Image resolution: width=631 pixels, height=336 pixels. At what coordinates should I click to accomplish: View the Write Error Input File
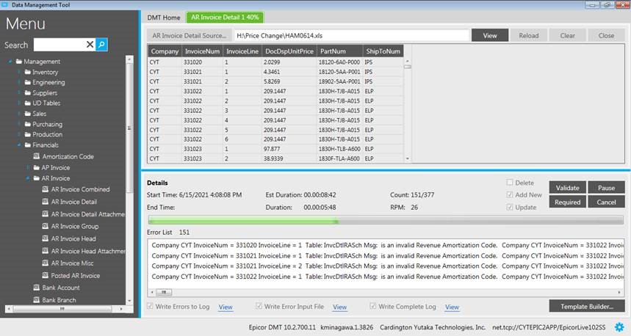pyautogui.click(x=339, y=307)
